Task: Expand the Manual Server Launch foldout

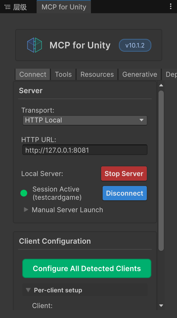Action: tap(63, 210)
